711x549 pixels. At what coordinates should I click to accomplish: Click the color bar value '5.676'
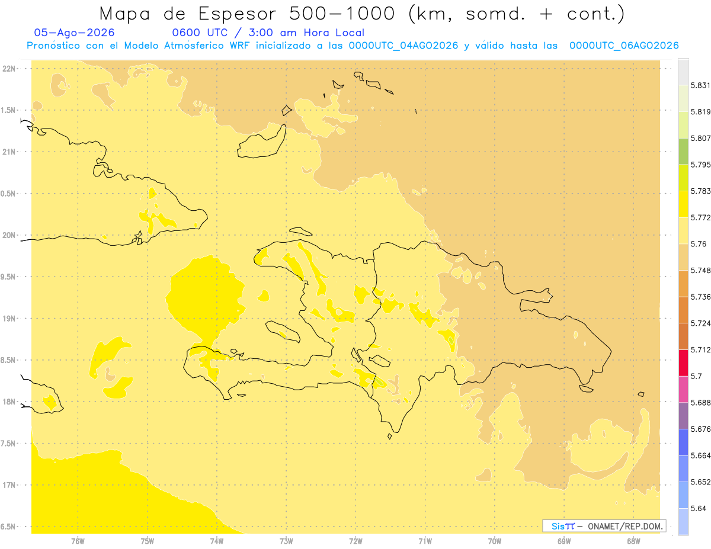point(700,429)
